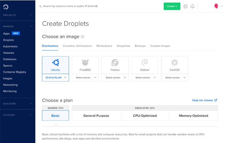The image size is (228, 143).
Task: Open the notifications bell icon
Action: [192, 6]
